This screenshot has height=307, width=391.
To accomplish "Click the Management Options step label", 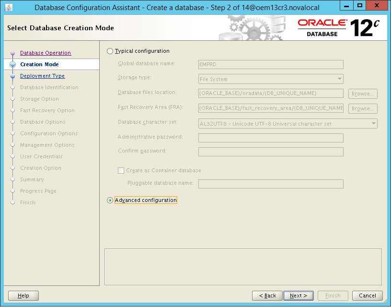I will 47,145.
